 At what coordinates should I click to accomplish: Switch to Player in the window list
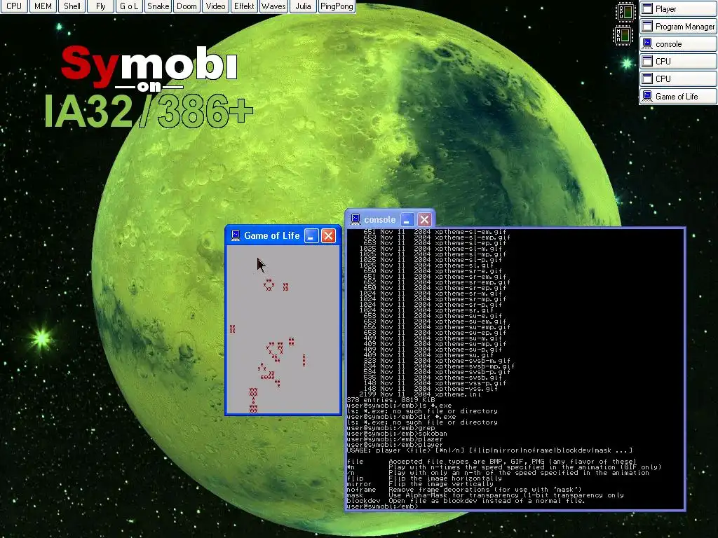coord(678,8)
